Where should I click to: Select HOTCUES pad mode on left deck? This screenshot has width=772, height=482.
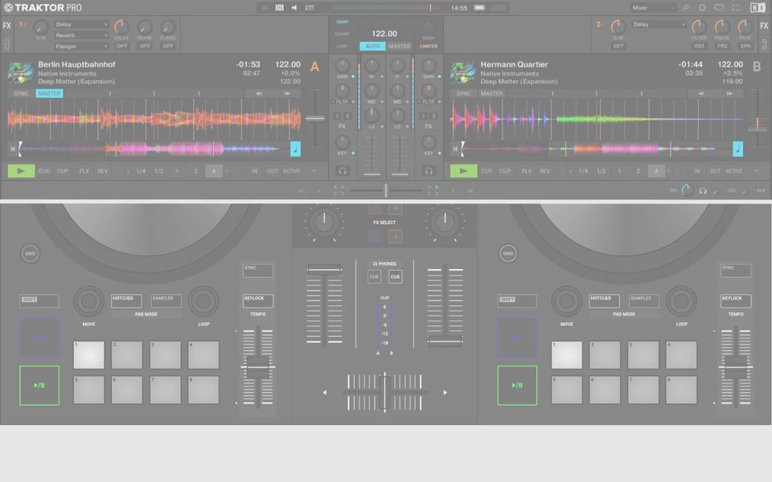coord(126,300)
